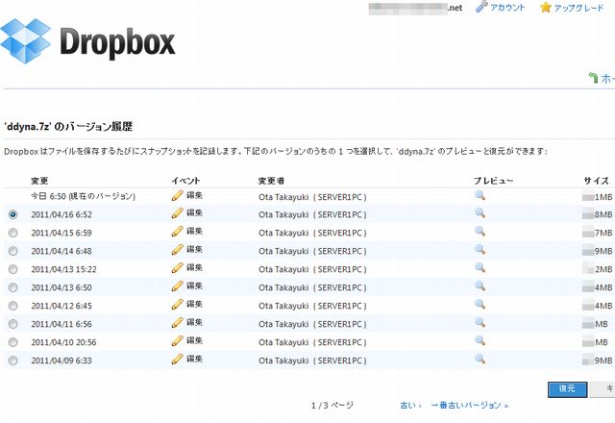Screen dimensions: 615x423
Task: Go to older versions via 古い link
Action: [410, 406]
